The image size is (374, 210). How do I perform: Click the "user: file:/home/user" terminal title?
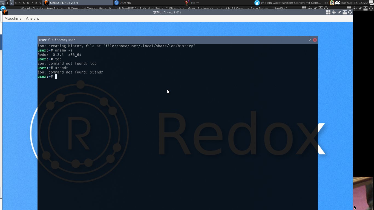(57, 40)
